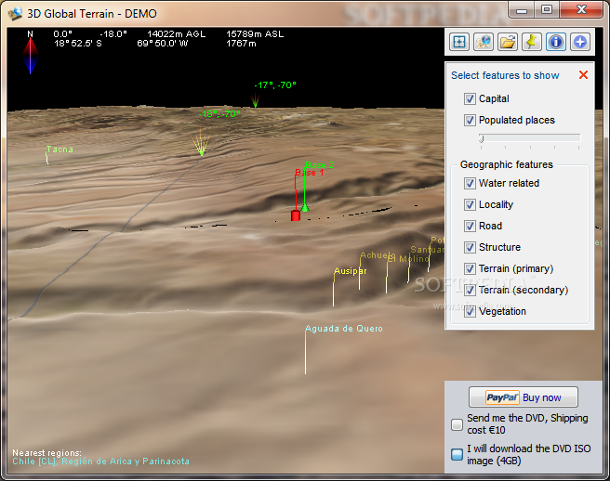The height and width of the screenshot is (481, 610).
Task: Click the blue information toolbar icon
Action: pyautogui.click(x=556, y=42)
